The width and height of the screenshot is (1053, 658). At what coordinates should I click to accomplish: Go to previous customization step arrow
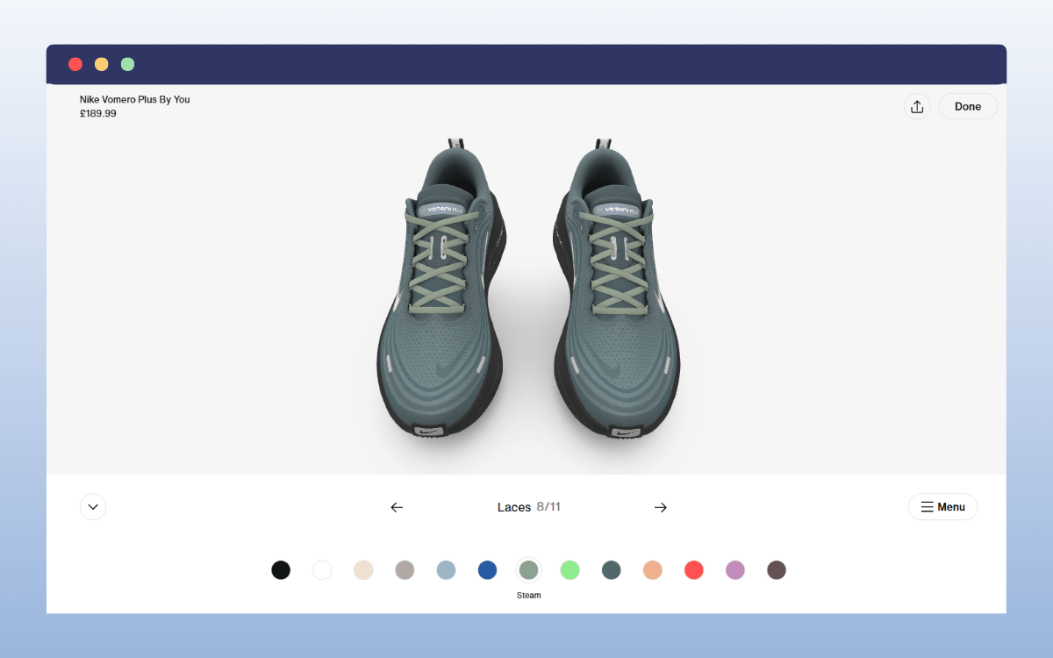[397, 507]
